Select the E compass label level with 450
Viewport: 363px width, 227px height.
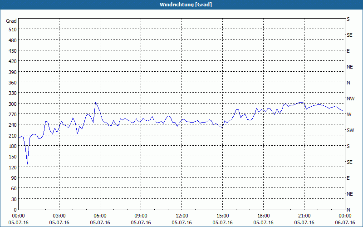(348, 51)
